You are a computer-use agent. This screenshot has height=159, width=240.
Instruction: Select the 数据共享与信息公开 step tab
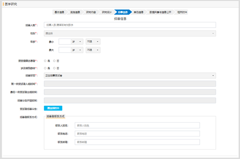pyautogui.click(x=160, y=12)
